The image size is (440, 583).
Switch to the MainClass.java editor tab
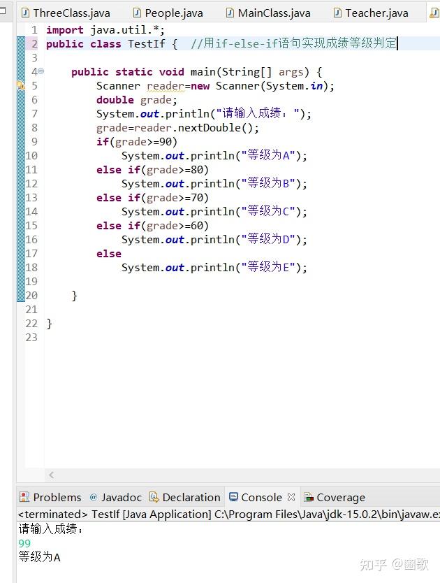point(268,13)
